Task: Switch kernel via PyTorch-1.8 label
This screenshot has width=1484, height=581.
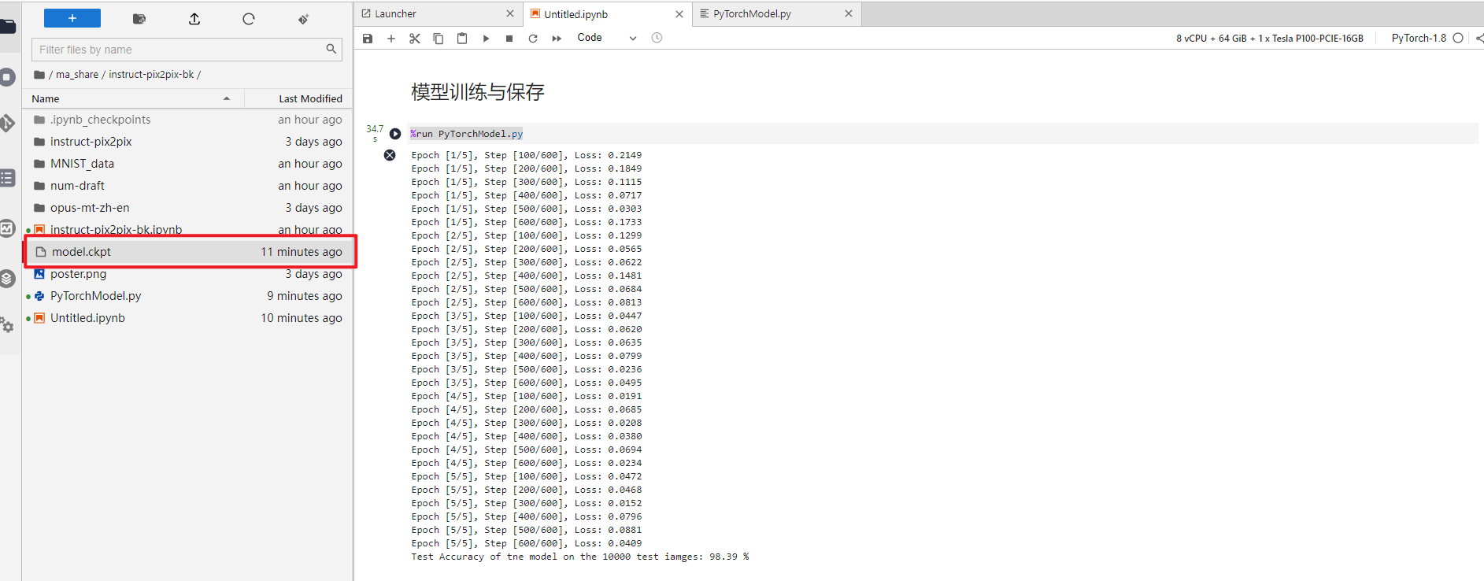Action: click(1419, 38)
